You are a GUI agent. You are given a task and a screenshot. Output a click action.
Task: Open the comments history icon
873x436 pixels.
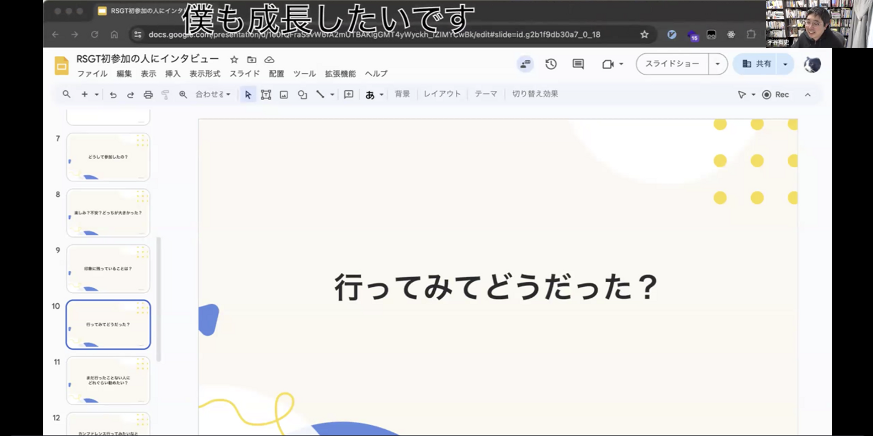[578, 64]
